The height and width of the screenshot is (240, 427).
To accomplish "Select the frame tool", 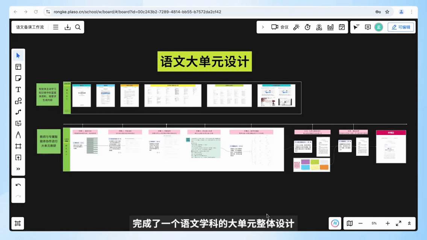I will (18, 146).
